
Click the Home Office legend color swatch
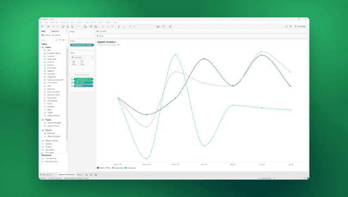click(98, 168)
